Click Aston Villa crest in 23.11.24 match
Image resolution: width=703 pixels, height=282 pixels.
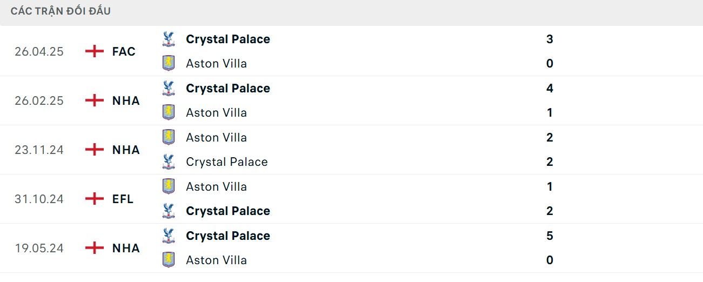(x=169, y=137)
